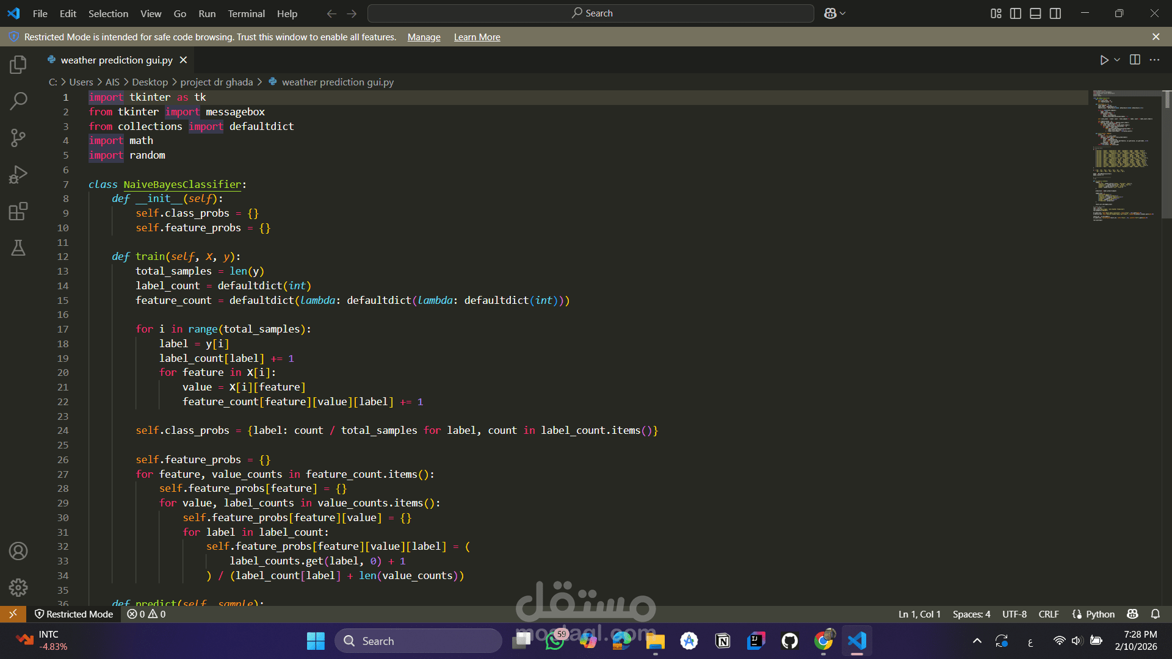Open the Terminal menu
Screen dimensions: 1172x659
246,13
